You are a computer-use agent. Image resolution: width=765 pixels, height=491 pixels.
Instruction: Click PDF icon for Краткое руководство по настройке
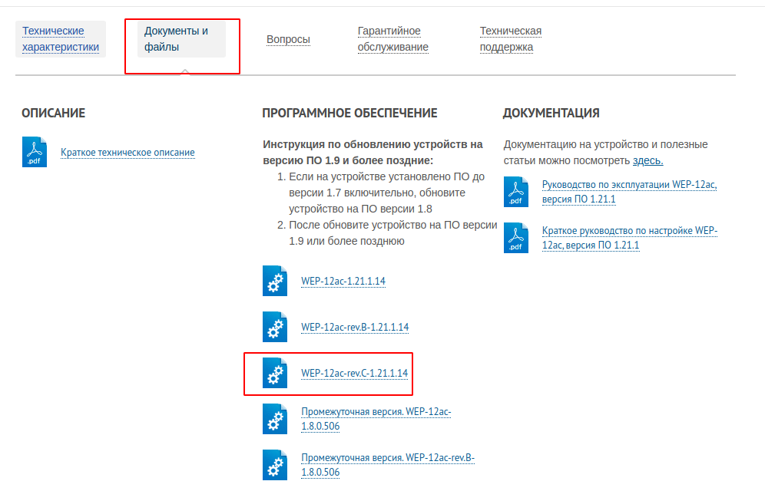(516, 238)
